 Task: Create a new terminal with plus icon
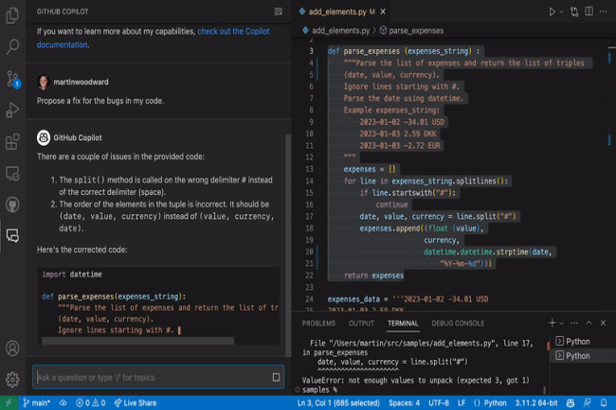(x=552, y=323)
